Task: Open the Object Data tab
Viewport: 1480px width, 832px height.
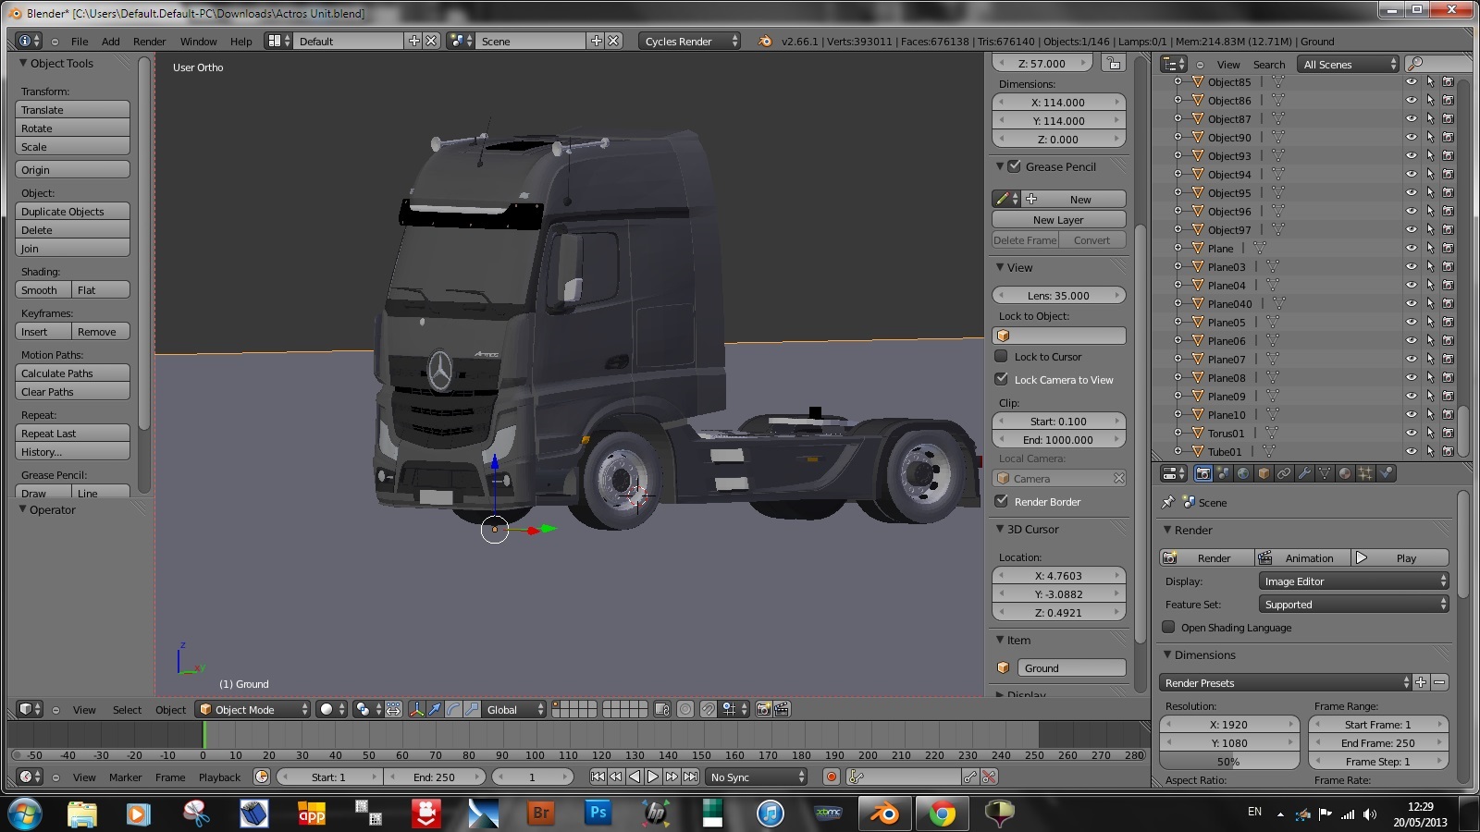Action: click(x=1325, y=473)
